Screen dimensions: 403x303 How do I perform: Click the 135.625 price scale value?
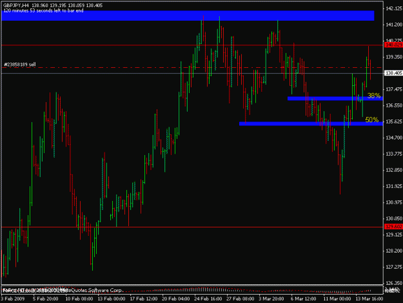coord(394,121)
